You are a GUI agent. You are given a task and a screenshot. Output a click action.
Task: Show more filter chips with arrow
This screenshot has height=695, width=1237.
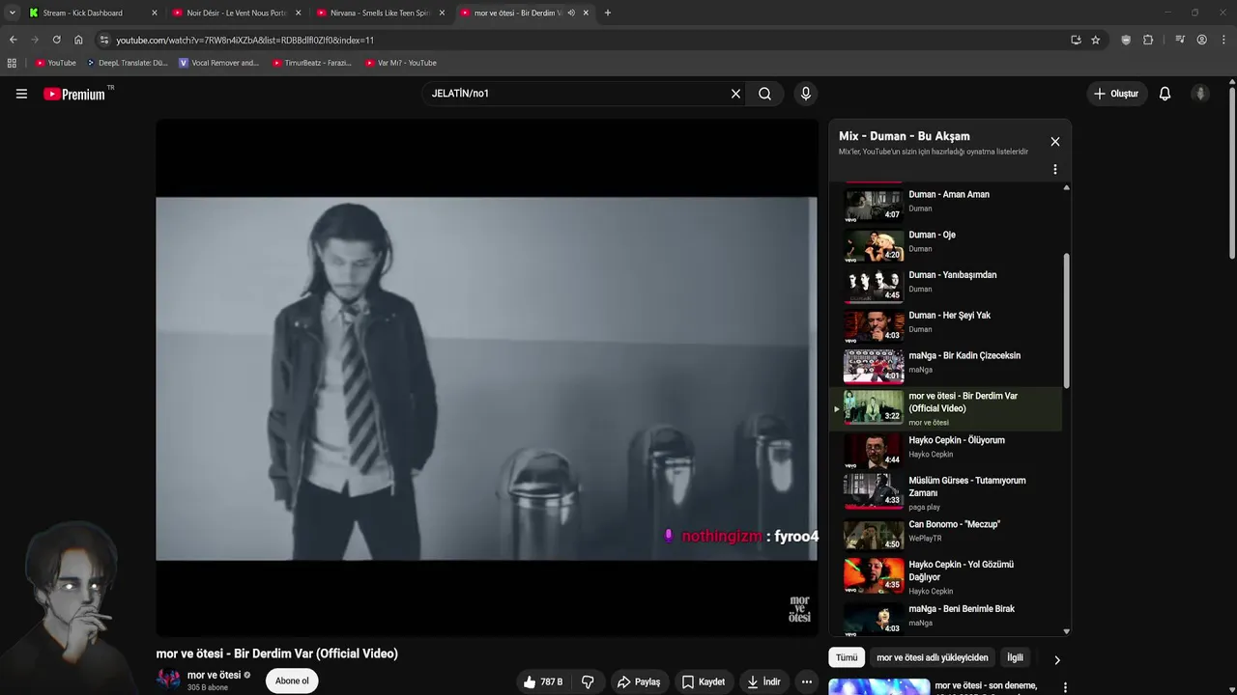tap(1056, 659)
